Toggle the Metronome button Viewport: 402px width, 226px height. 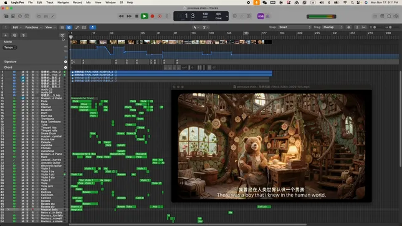[267, 16]
